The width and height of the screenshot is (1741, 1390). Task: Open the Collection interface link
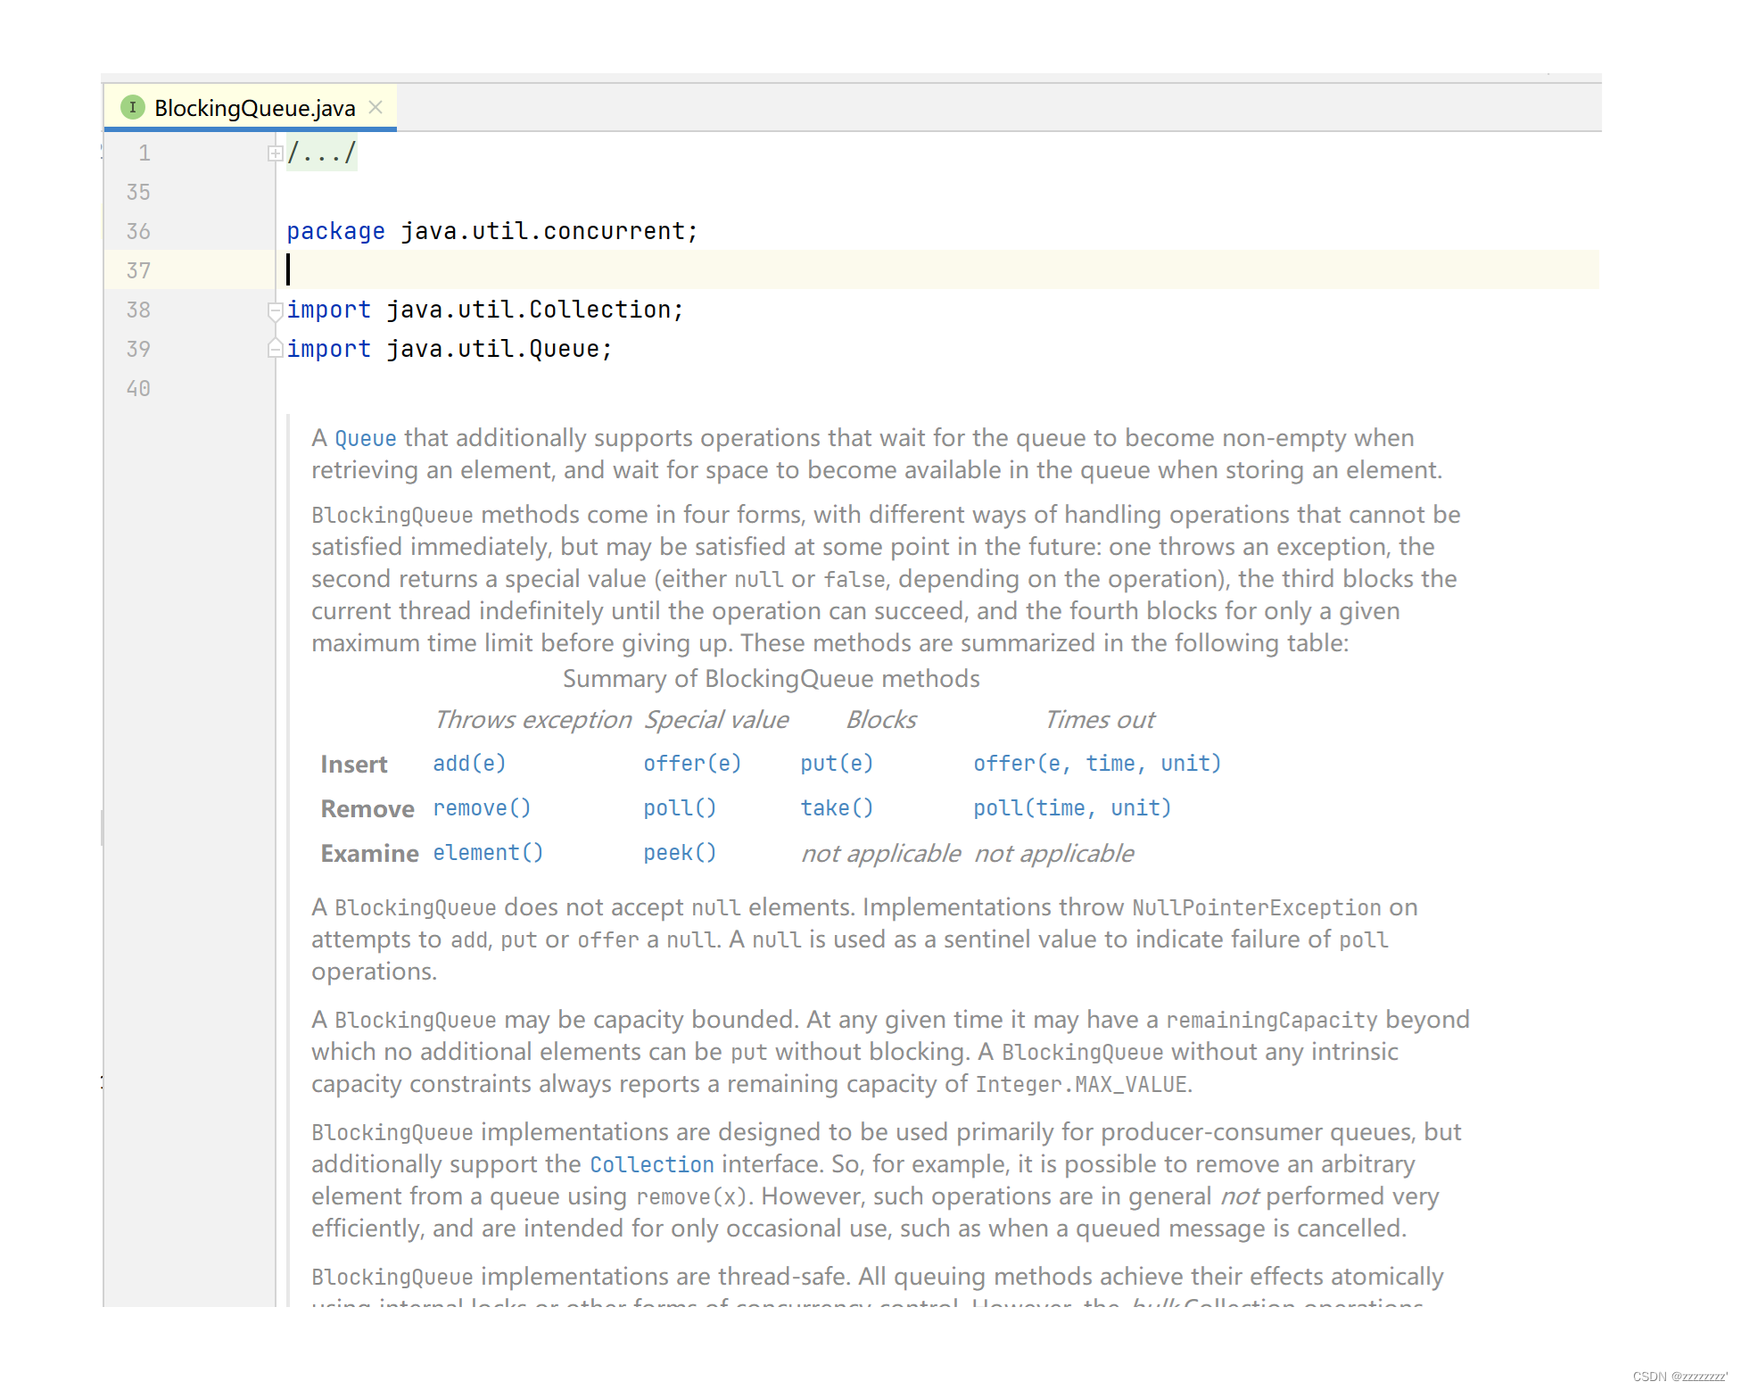[652, 1165]
